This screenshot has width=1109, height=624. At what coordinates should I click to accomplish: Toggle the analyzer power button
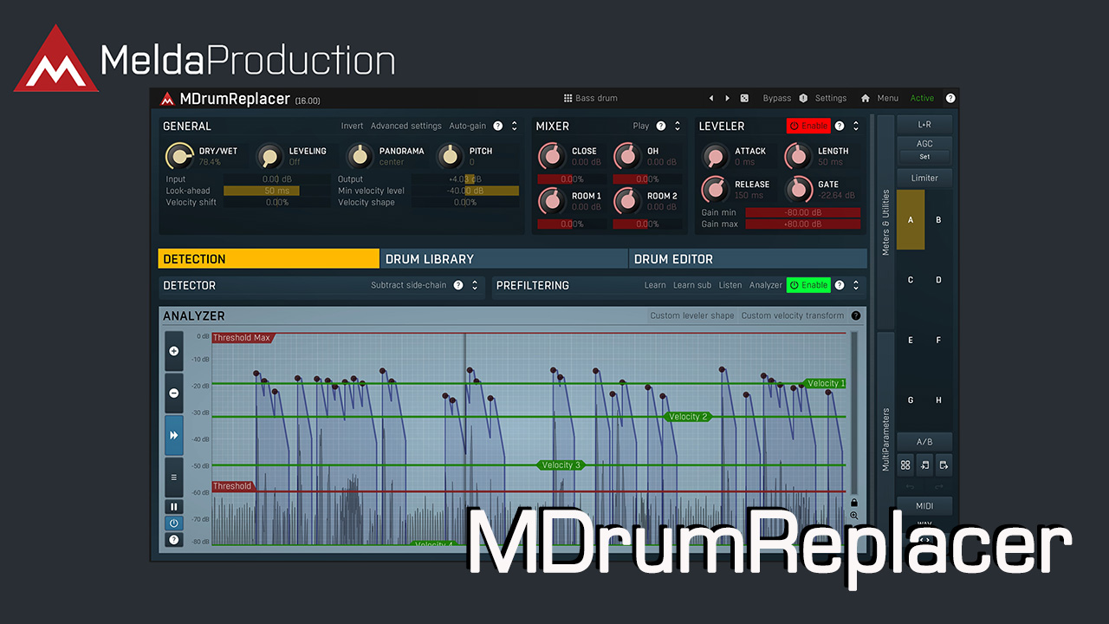(x=174, y=523)
